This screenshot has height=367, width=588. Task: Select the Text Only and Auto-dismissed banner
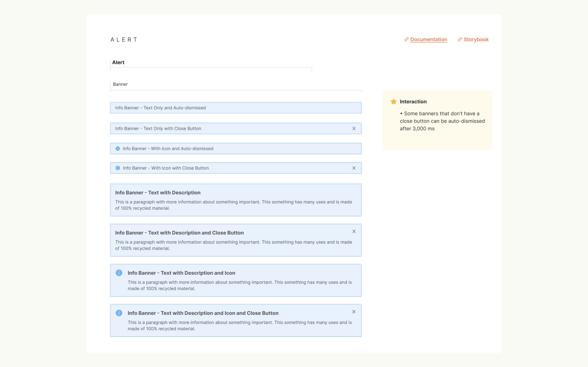coord(236,108)
